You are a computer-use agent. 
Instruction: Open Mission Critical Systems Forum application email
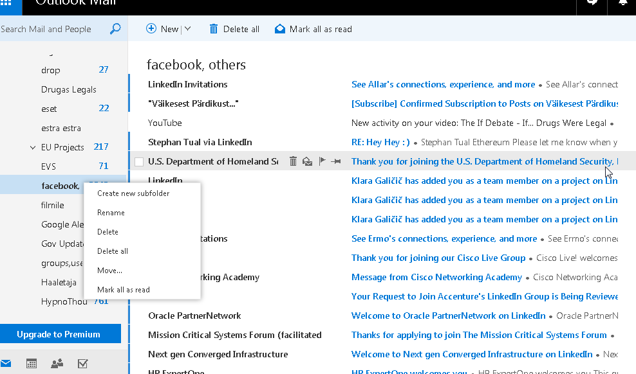pos(479,335)
